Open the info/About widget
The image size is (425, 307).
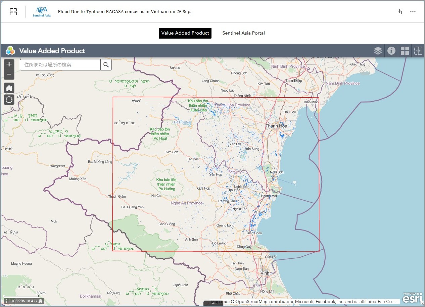tap(391, 51)
